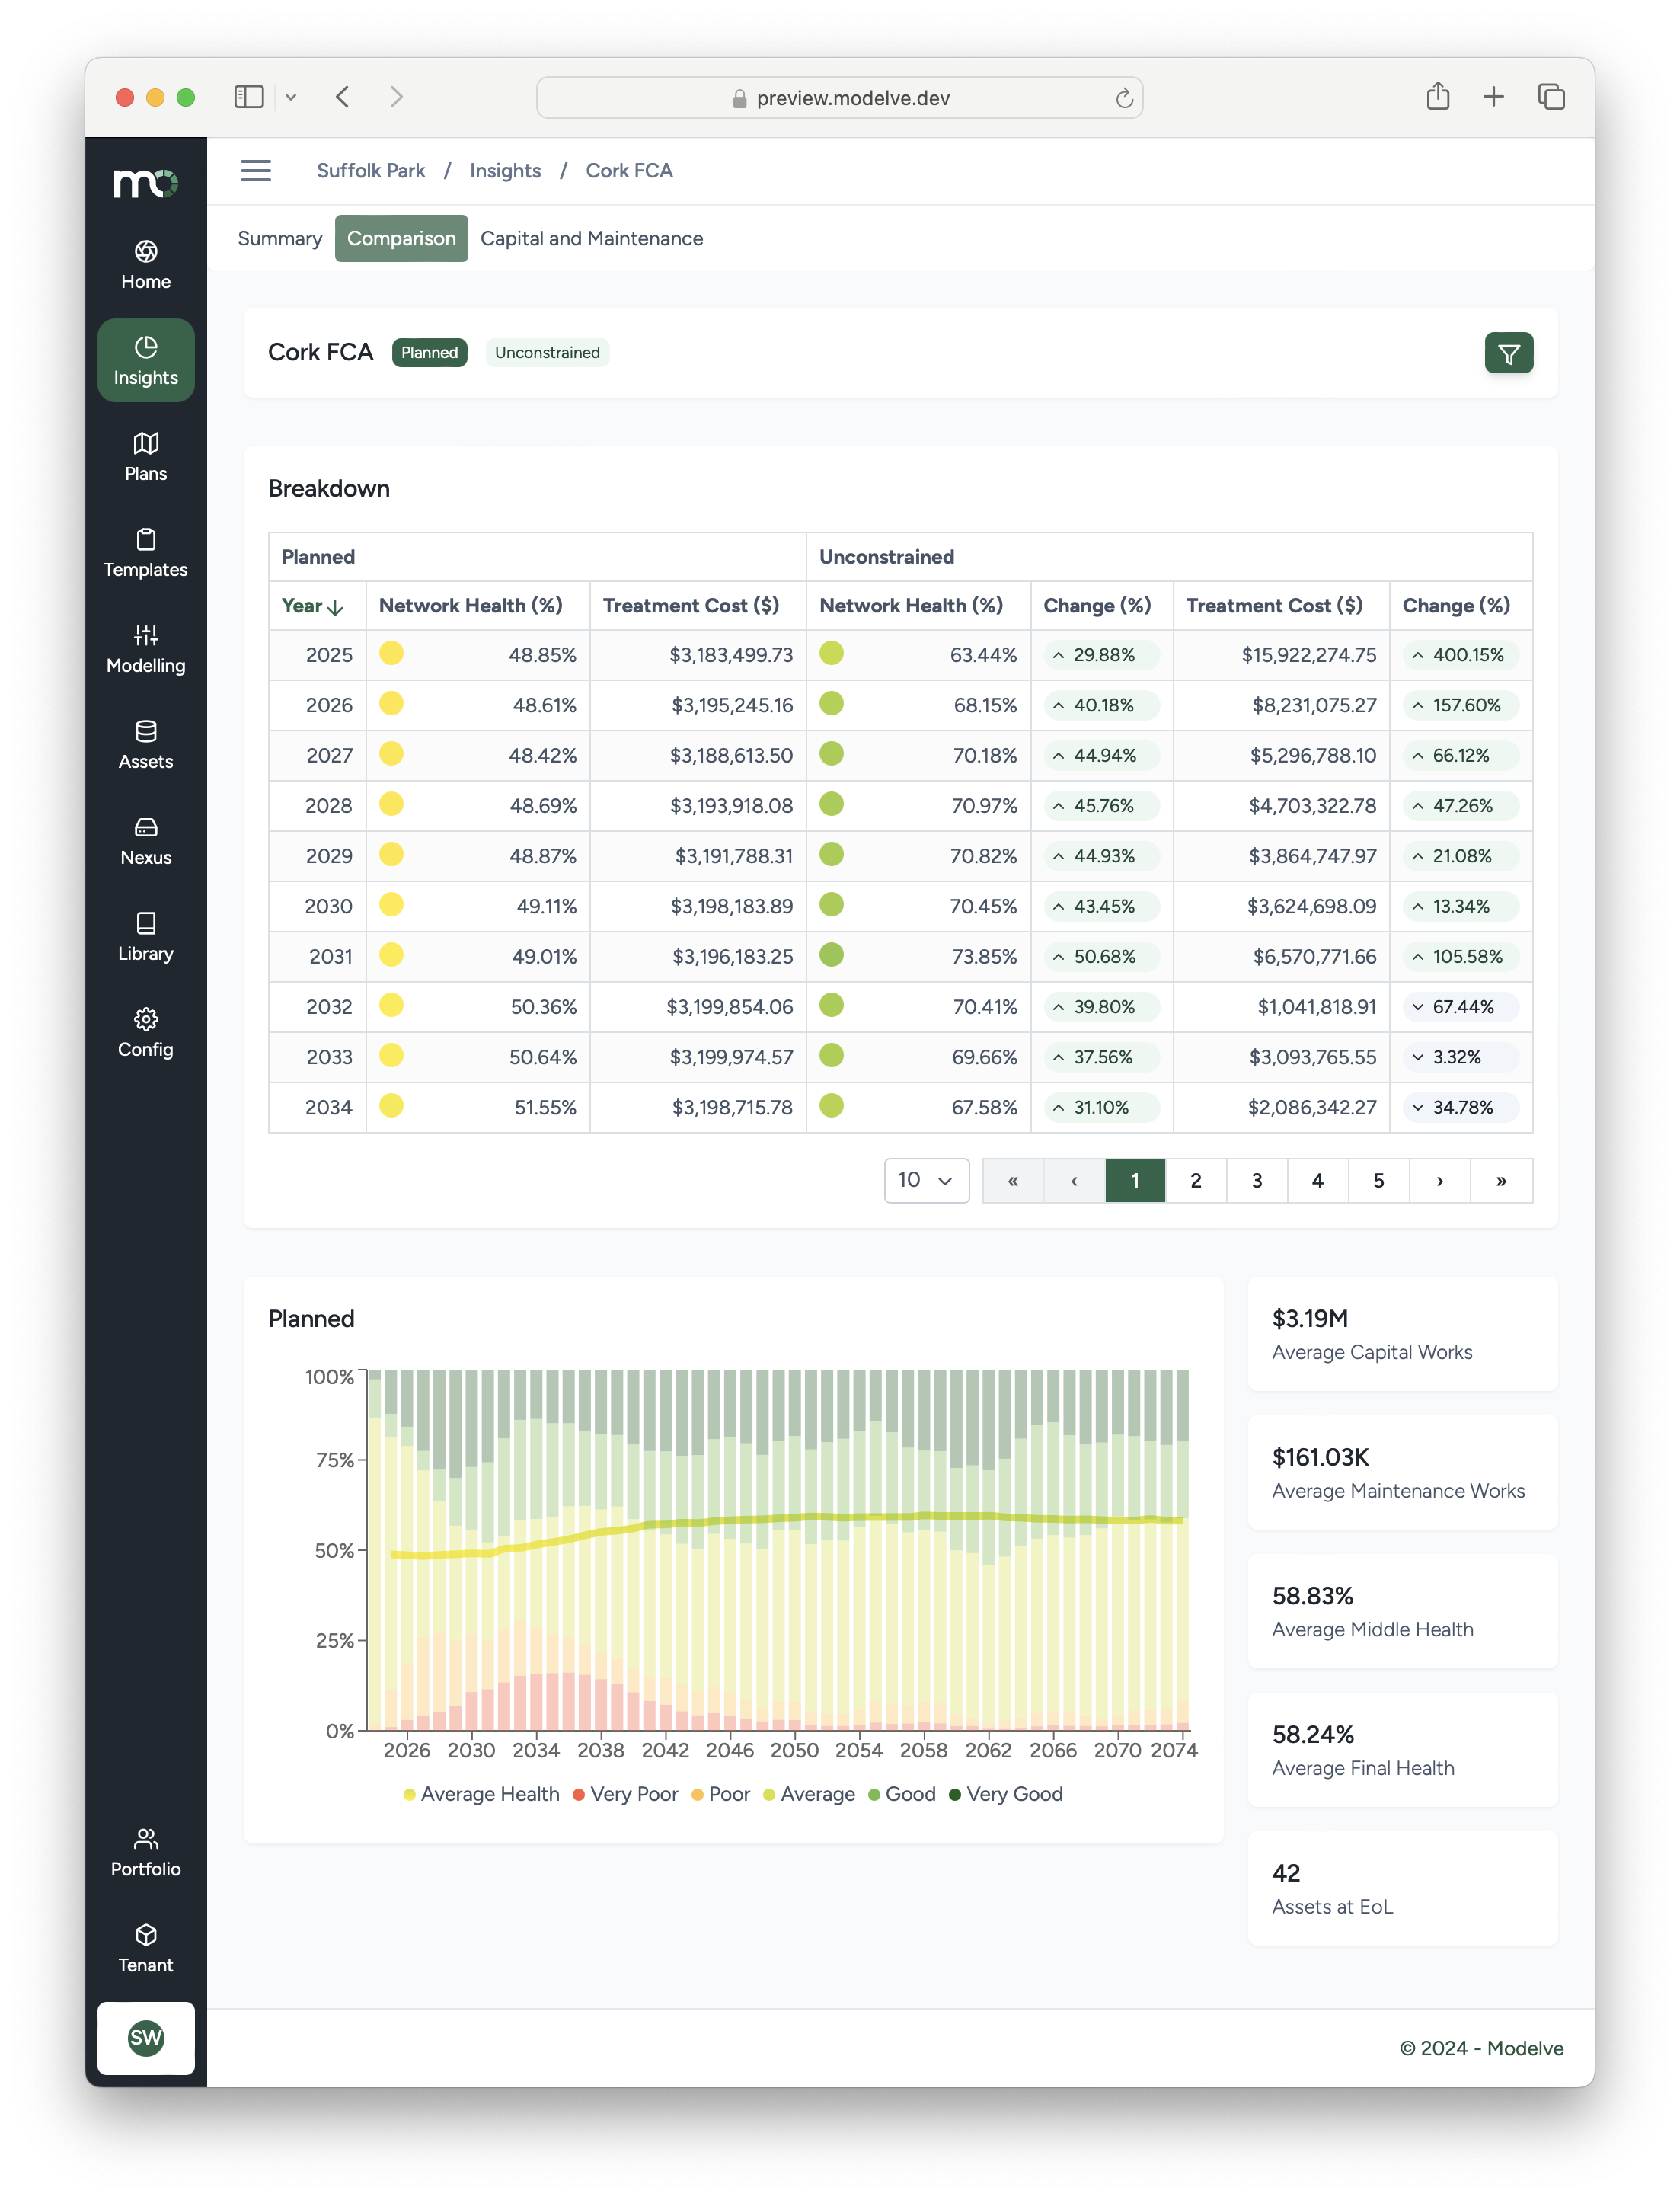This screenshot has height=2200, width=1680.
Task: Toggle Unconstrained scenario view
Action: tap(547, 351)
